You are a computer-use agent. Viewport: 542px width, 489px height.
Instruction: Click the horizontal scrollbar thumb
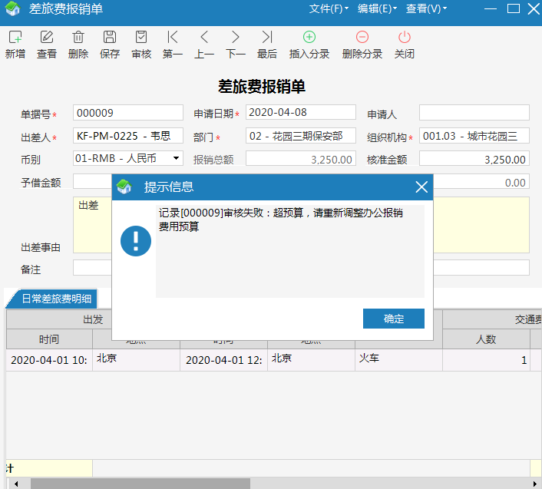140,484
